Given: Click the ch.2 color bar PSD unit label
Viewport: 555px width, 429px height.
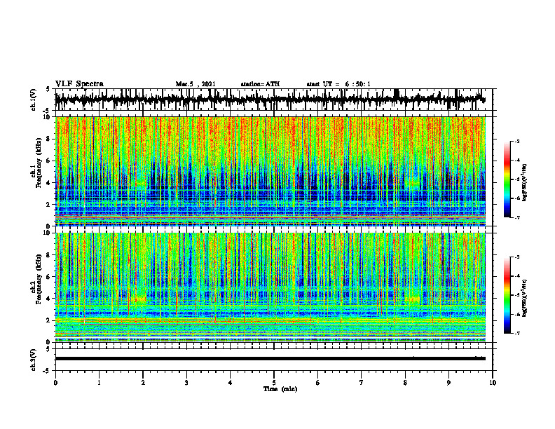Looking at the screenshot, I should 525,298.
